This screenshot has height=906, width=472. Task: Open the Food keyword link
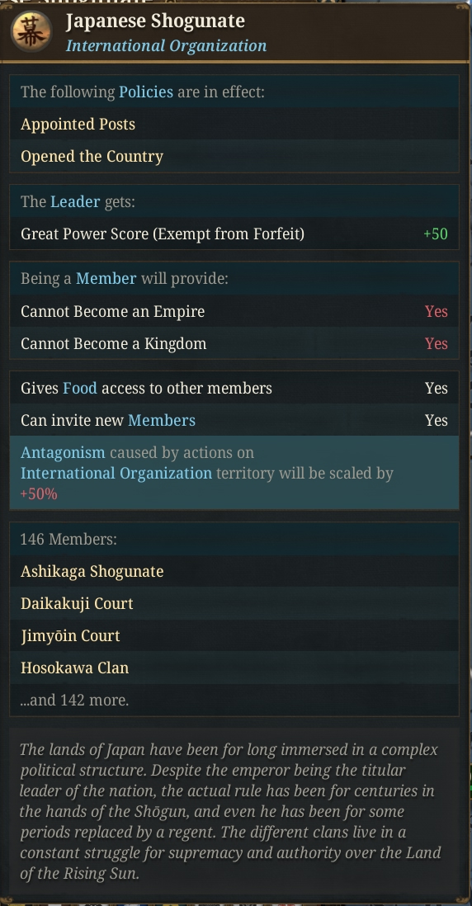pyautogui.click(x=80, y=389)
